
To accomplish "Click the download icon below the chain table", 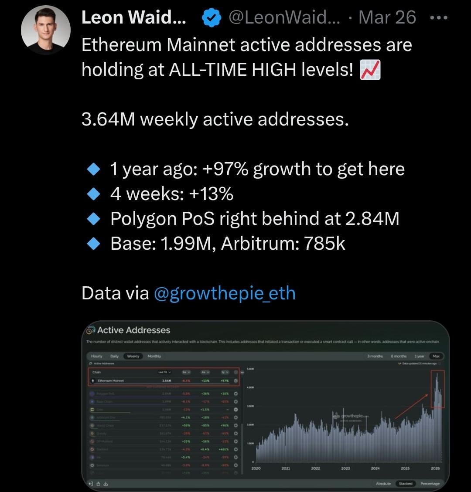I will click(106, 484).
